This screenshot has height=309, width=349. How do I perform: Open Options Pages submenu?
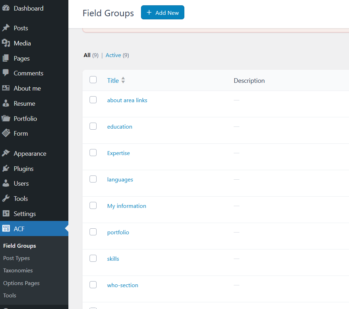[22, 283]
